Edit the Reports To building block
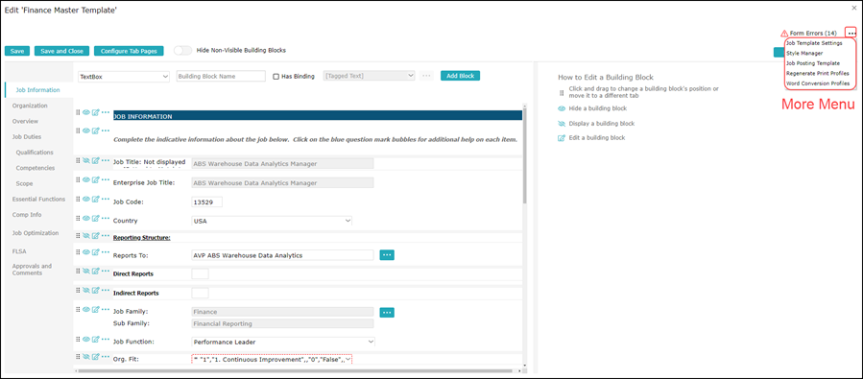Image resolution: width=863 pixels, height=379 pixels. pyautogui.click(x=95, y=252)
